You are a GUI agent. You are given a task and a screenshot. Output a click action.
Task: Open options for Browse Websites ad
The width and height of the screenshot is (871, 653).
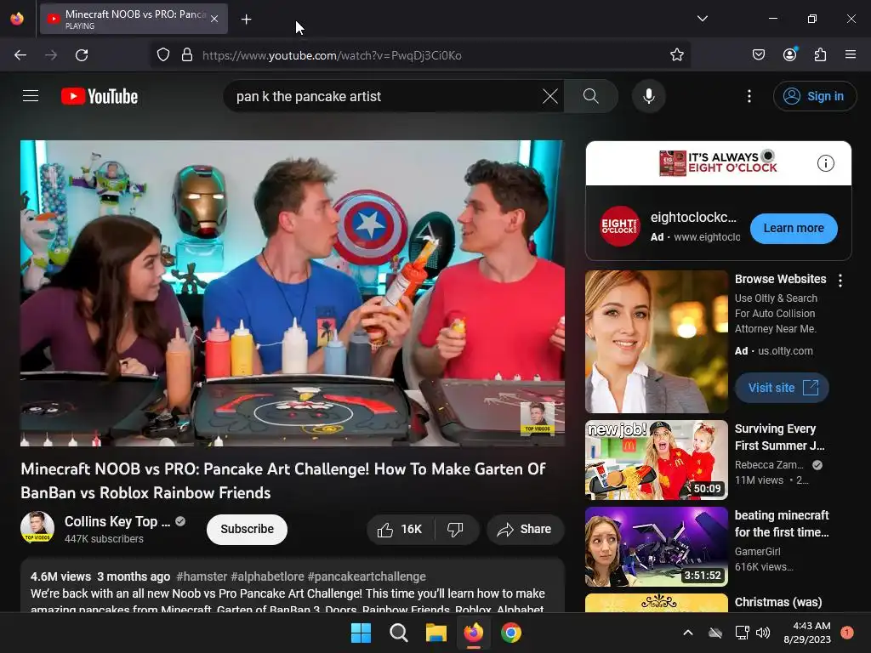[x=840, y=281]
